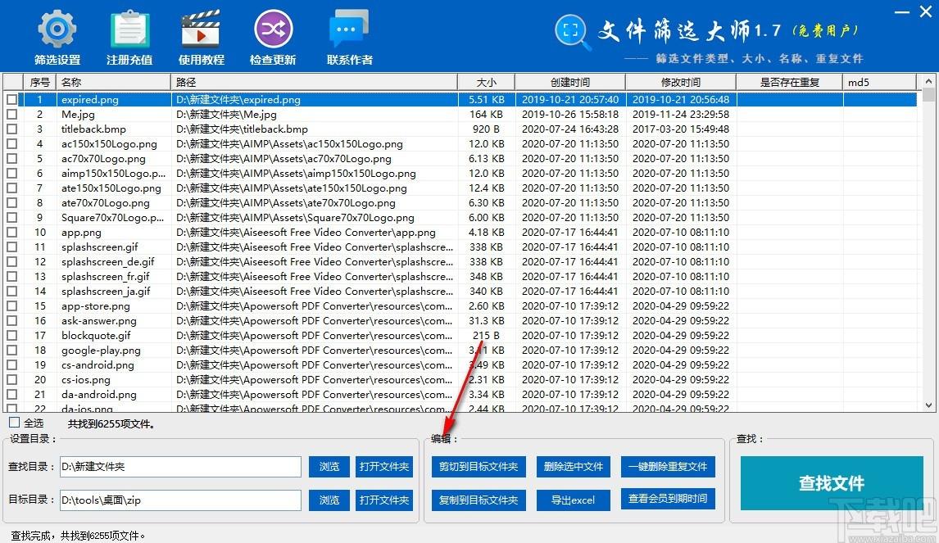Viewport: 939px width, 543px height.
Task: Click the 目标目录 path input field
Action: pos(180,500)
